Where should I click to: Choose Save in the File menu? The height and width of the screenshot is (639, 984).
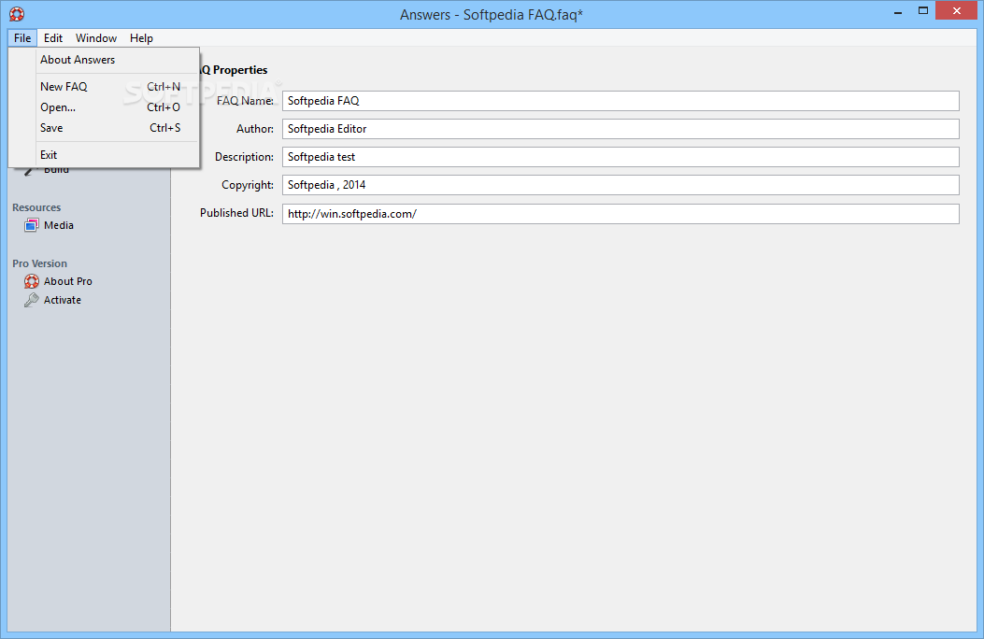click(x=104, y=128)
